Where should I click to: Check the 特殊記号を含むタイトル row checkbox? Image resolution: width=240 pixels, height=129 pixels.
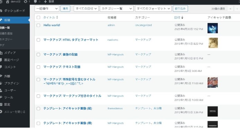tap(38, 80)
